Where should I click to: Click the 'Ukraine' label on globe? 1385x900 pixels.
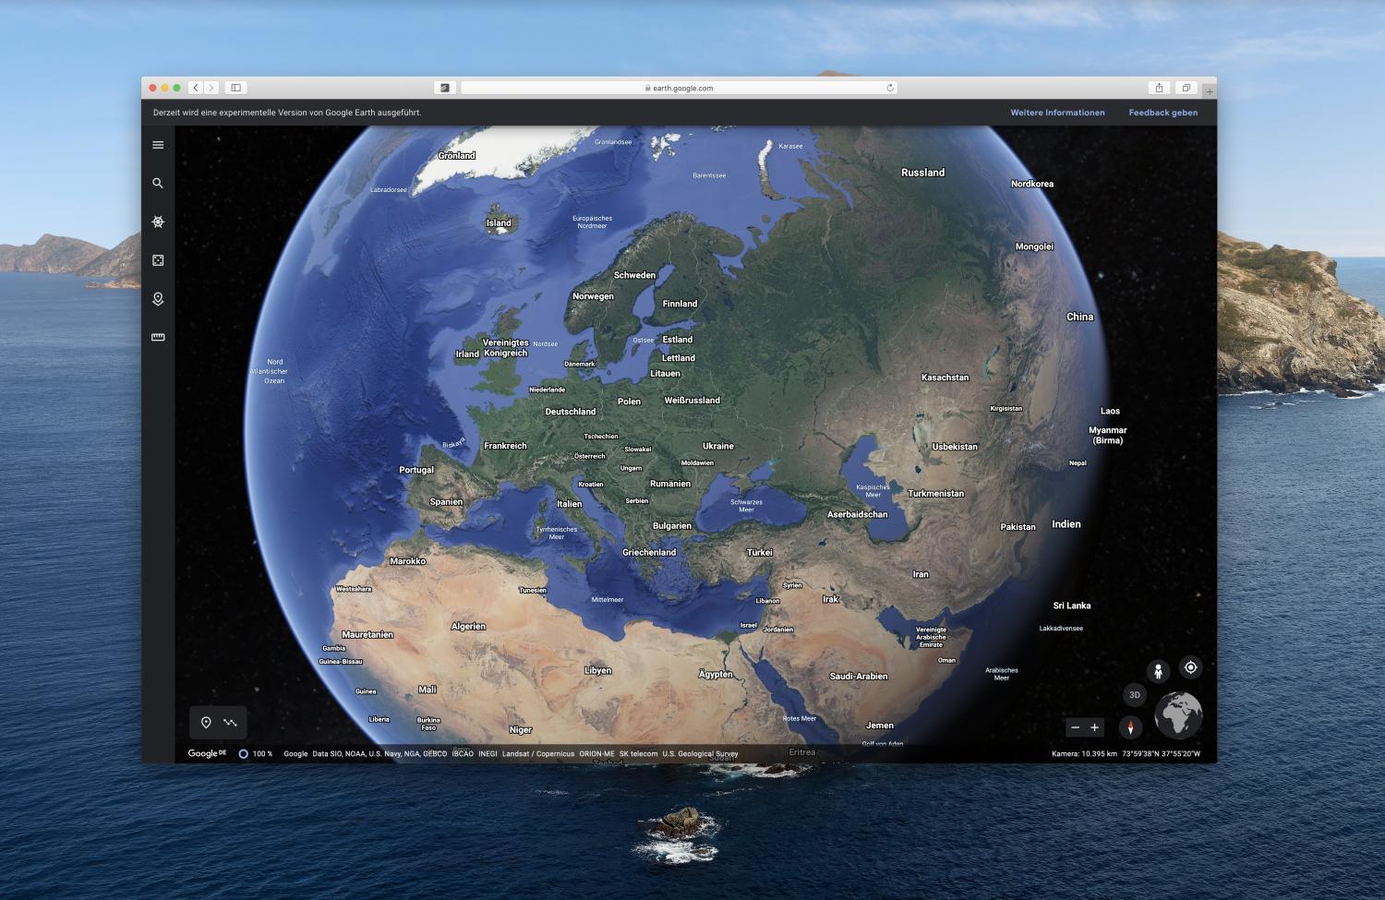[x=718, y=446]
